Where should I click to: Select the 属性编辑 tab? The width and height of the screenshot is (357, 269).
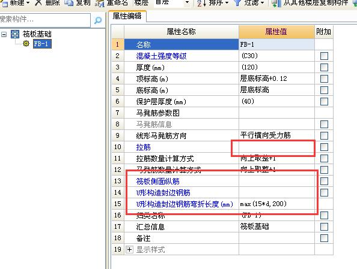(x=127, y=16)
